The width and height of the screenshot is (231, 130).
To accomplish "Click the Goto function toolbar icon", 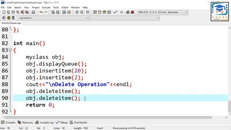I will (x=64, y=12).
